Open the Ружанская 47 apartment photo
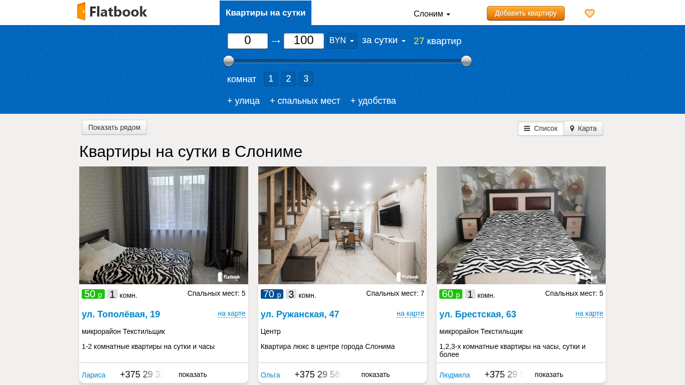The height and width of the screenshot is (385, 685). (342, 225)
